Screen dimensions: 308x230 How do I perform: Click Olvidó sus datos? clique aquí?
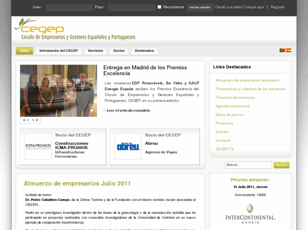pos(239,7)
